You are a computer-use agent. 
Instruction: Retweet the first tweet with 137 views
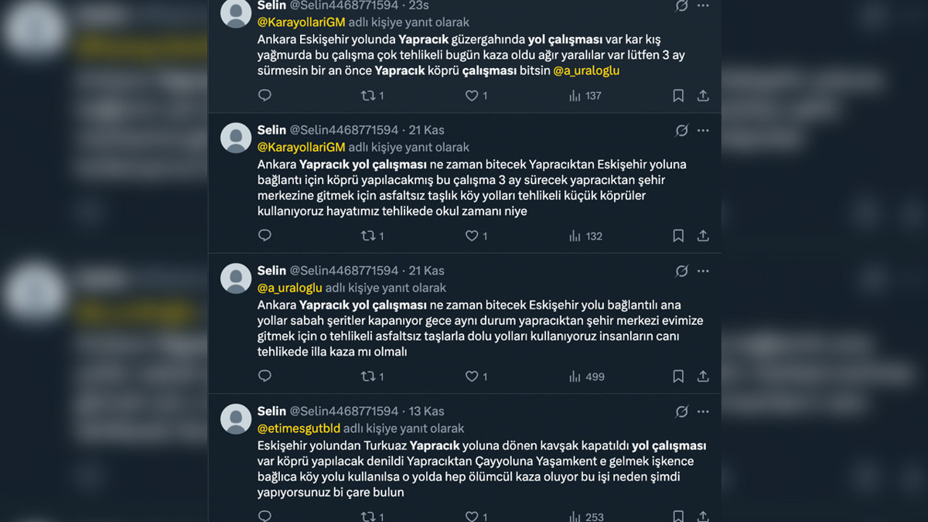[369, 96]
